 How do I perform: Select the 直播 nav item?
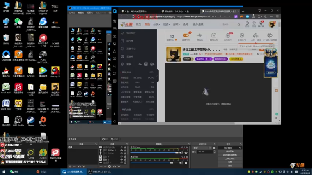point(147,24)
